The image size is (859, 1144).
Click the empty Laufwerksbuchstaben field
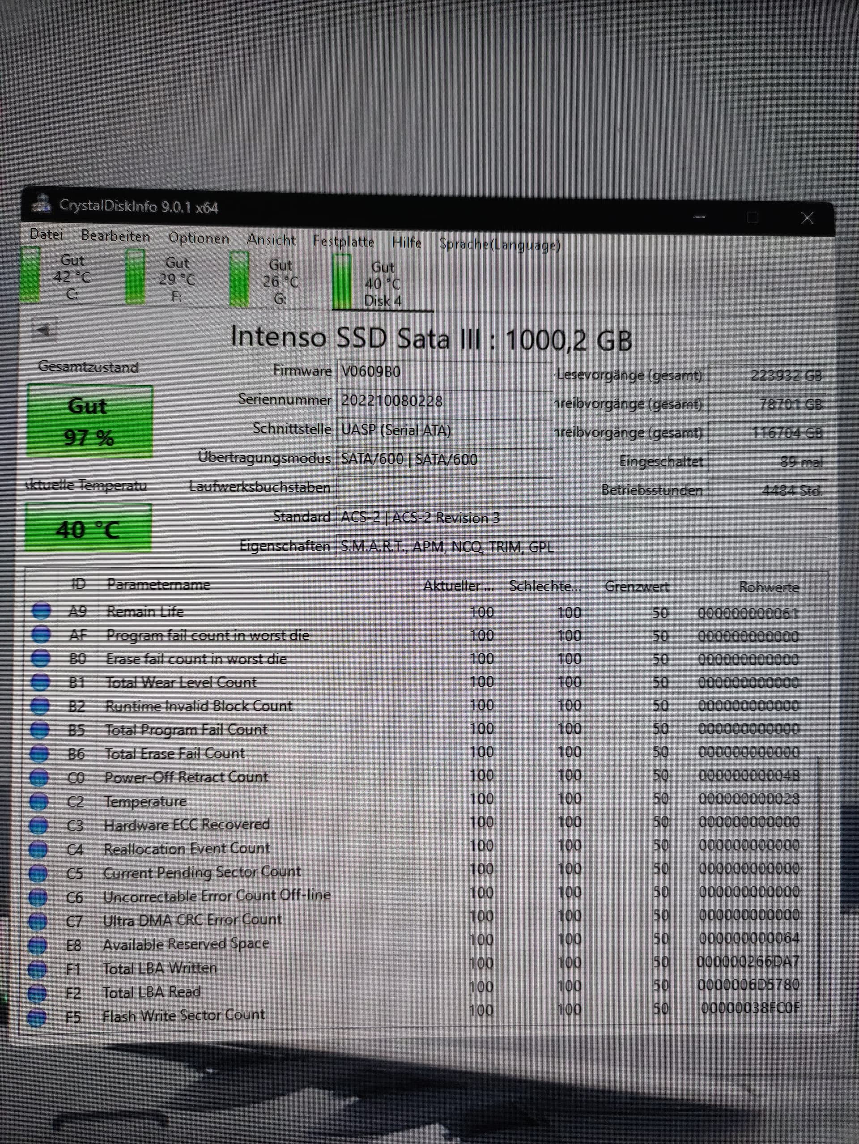(444, 488)
